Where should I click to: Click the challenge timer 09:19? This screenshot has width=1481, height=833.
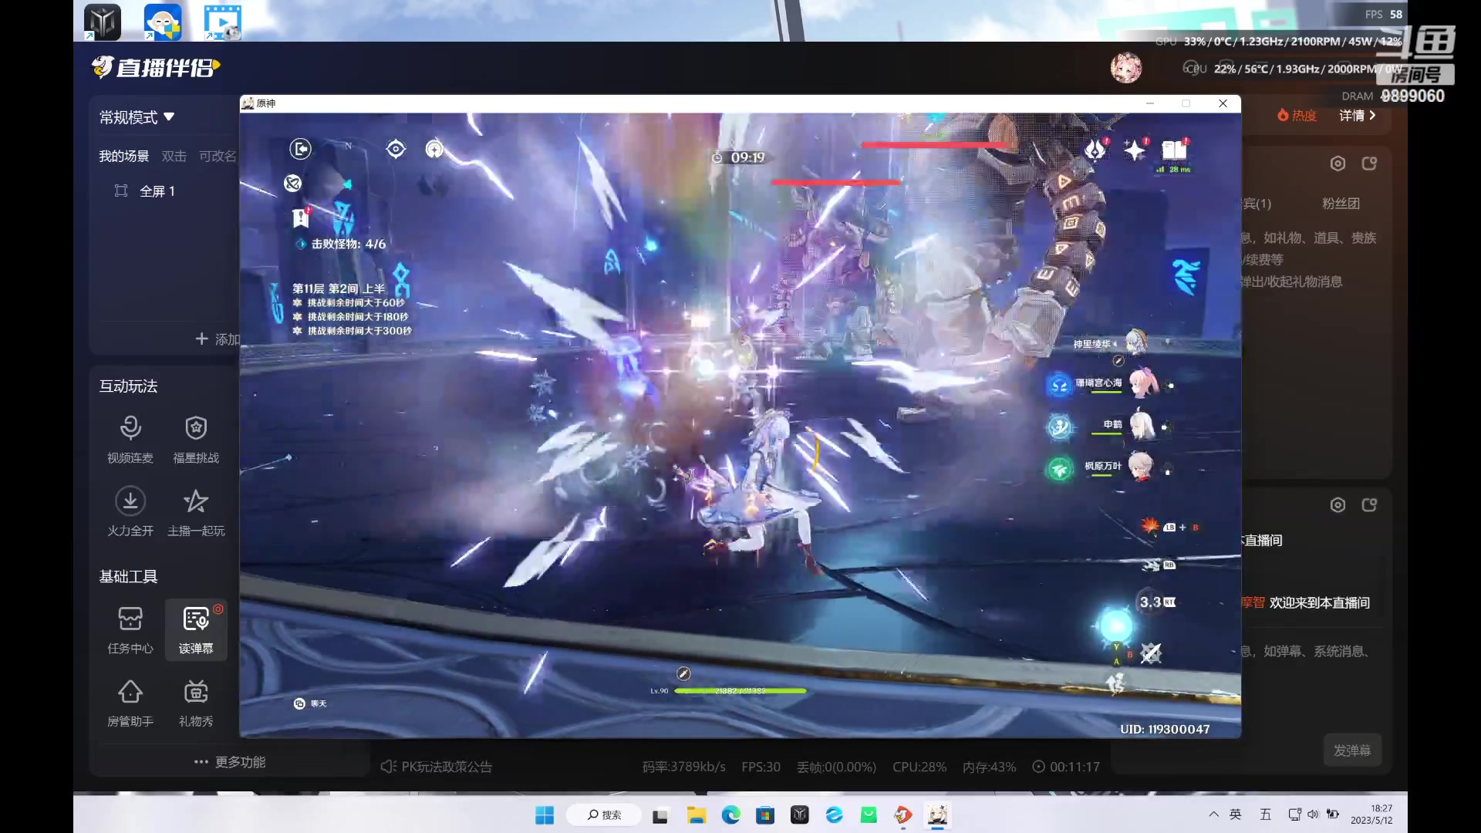click(739, 157)
